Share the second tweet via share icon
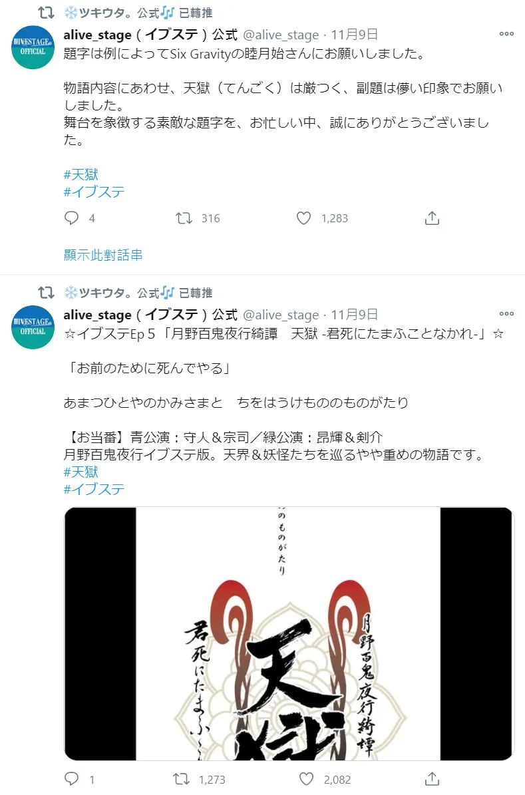Viewport: 525px width, 795px height. [x=432, y=779]
